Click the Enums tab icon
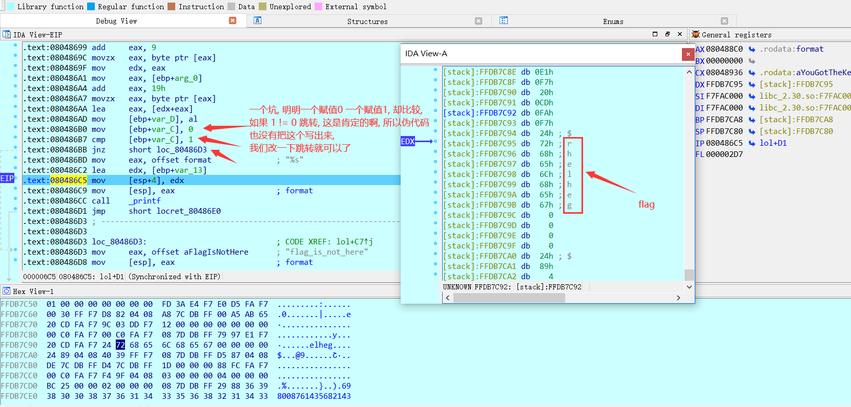The height and width of the screenshot is (407, 851). 504,20
